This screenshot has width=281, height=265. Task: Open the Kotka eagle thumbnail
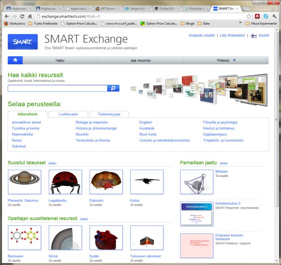pyautogui.click(x=147, y=182)
